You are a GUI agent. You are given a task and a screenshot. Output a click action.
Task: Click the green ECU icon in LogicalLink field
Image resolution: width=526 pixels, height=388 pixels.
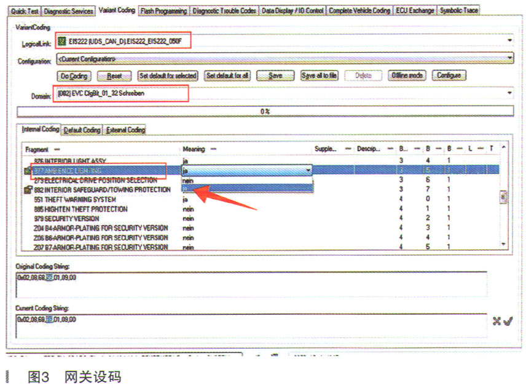(x=61, y=41)
